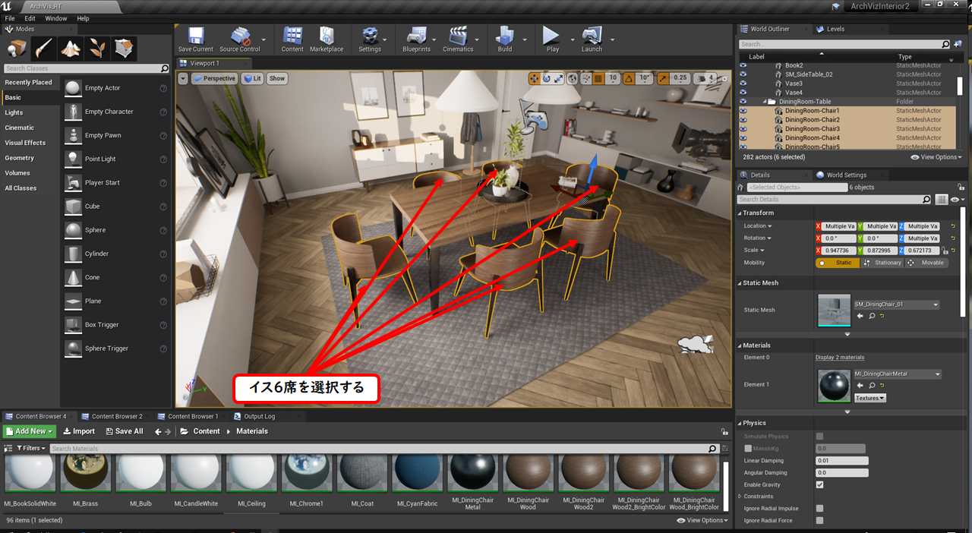This screenshot has width=972, height=533.
Task: Uncheck Enable Gravity checkbox
Action: tap(819, 484)
